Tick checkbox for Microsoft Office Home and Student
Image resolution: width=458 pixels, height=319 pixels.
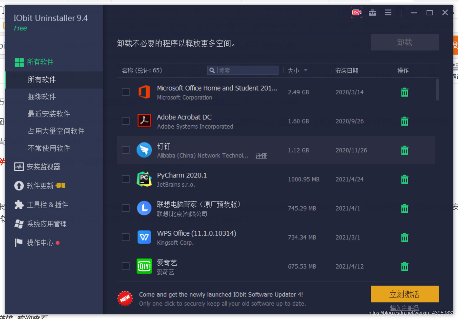click(x=126, y=92)
